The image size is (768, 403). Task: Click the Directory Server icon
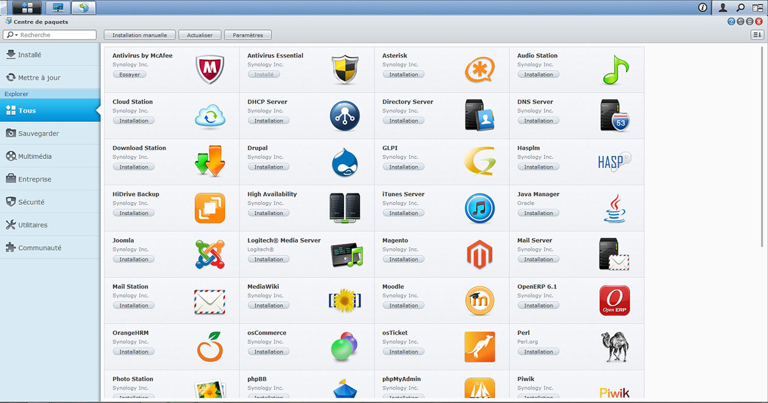click(479, 116)
